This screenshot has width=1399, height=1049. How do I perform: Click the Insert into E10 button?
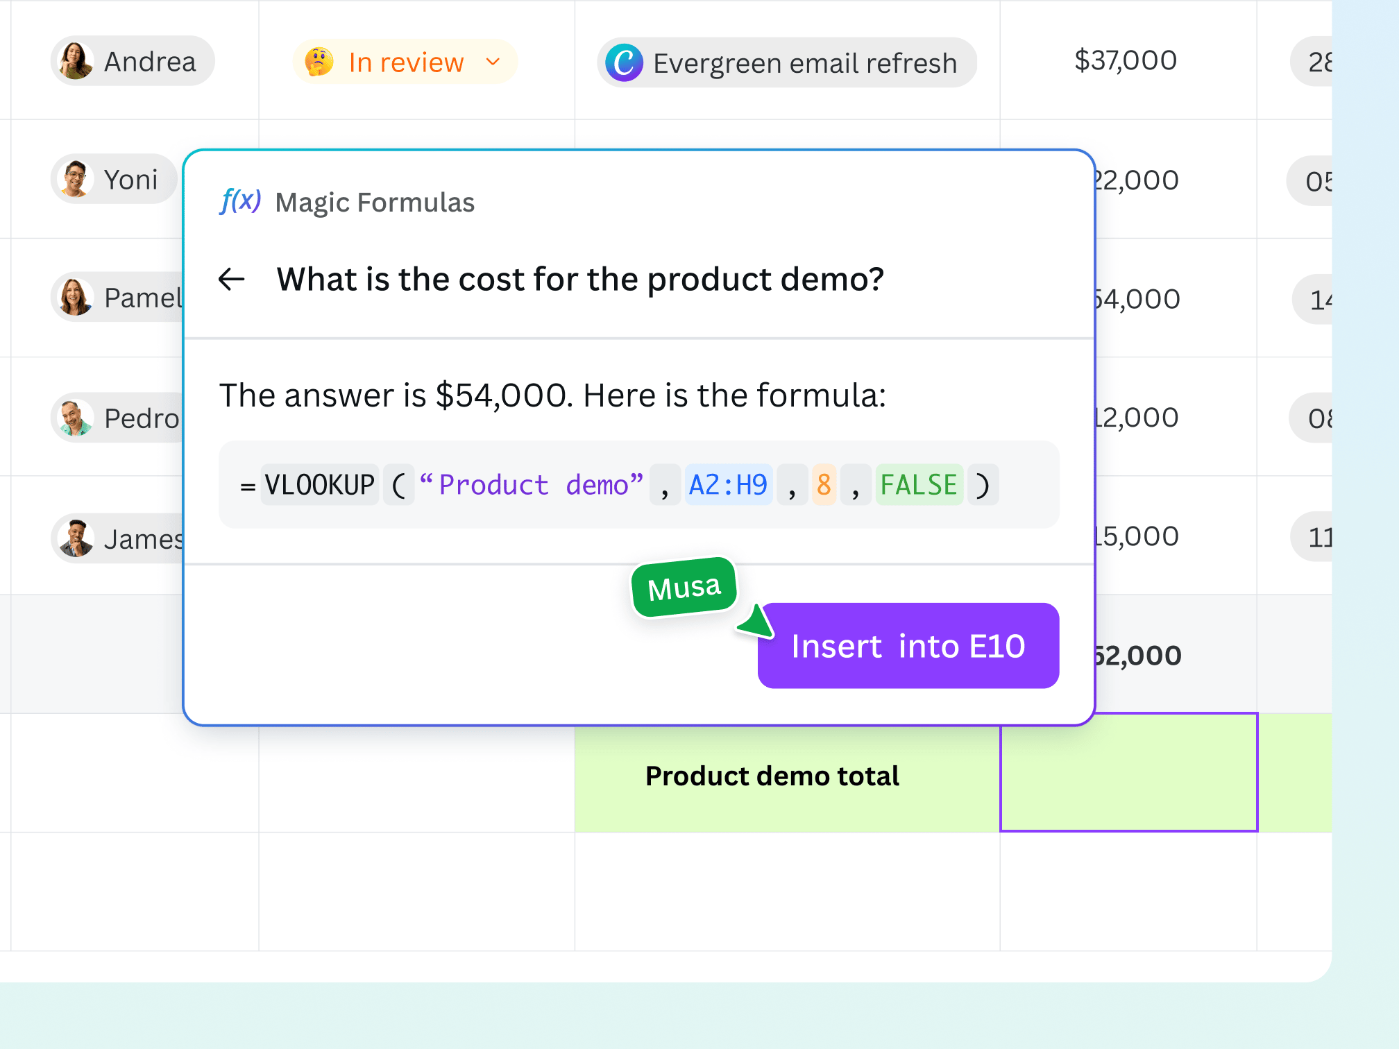click(908, 646)
